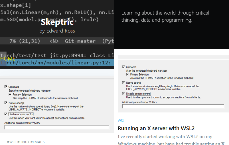229x145 pixels.
Task: Open the "Running an X server with WSL2" post
Action: tap(156, 128)
